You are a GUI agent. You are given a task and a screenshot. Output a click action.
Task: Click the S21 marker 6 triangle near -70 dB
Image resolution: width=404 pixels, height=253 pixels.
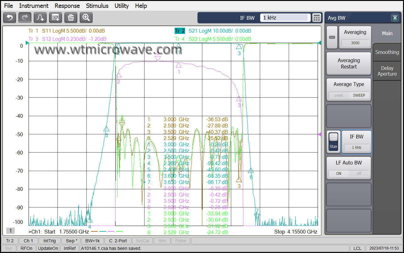(x=251, y=171)
